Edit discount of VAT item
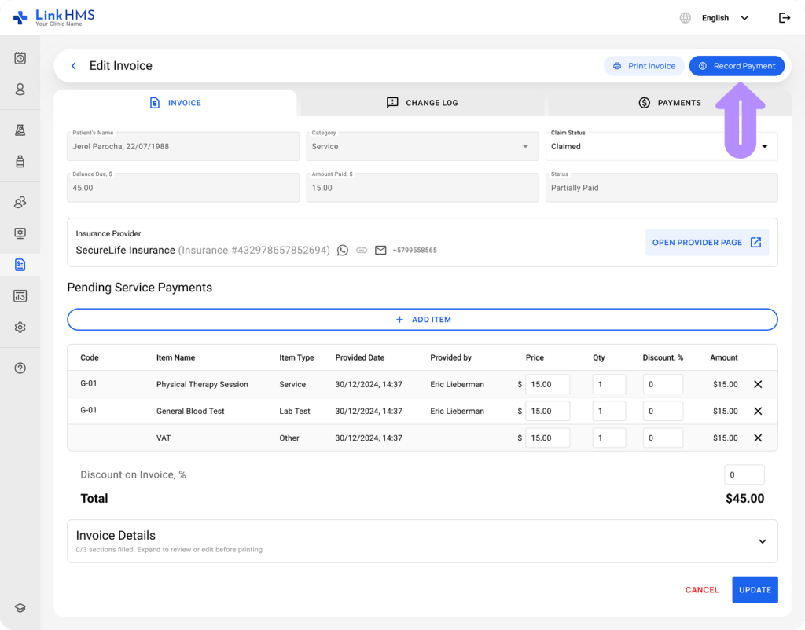805x630 pixels. tap(663, 438)
